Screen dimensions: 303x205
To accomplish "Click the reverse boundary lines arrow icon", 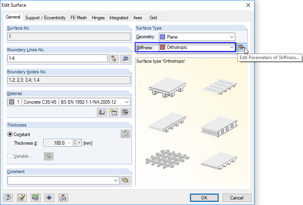I will [x=125, y=59].
